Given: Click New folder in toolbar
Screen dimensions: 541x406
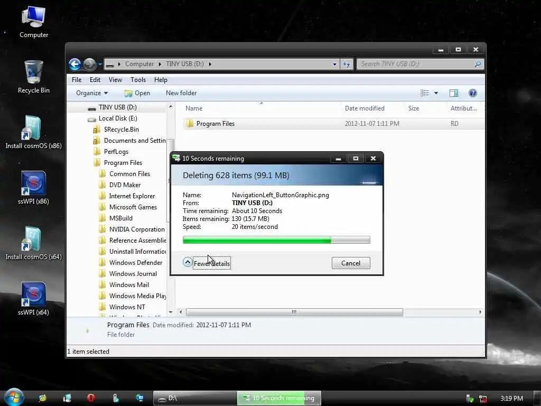Looking at the screenshot, I should 181,93.
